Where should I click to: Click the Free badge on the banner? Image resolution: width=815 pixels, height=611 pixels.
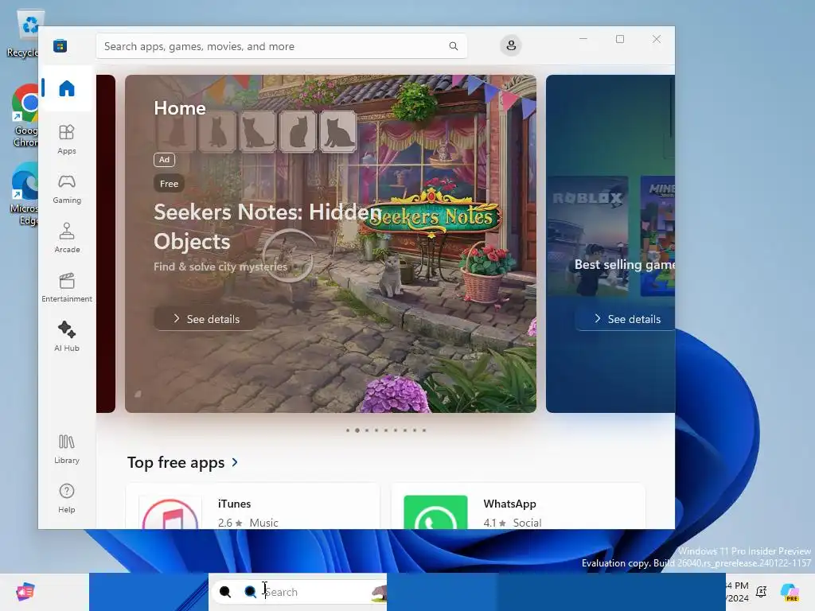coord(169,184)
